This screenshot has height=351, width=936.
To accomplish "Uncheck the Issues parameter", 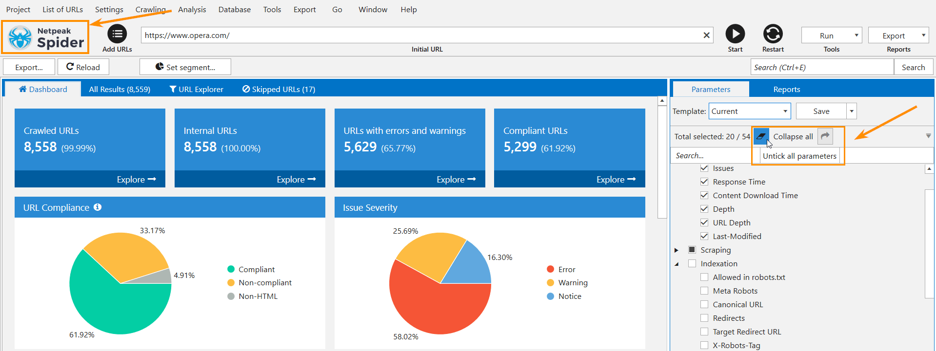I will tap(704, 168).
